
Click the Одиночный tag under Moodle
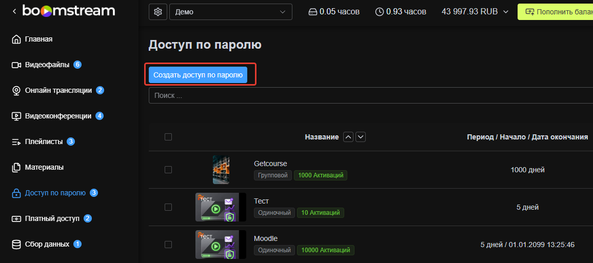pos(274,250)
